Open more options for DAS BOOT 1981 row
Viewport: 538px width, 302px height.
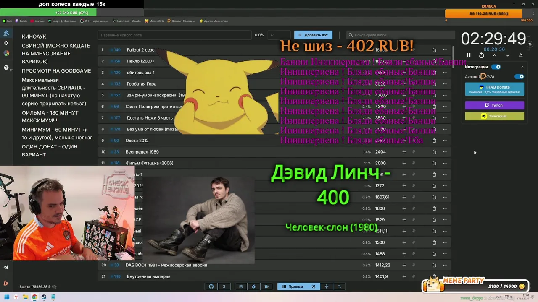[445, 265]
